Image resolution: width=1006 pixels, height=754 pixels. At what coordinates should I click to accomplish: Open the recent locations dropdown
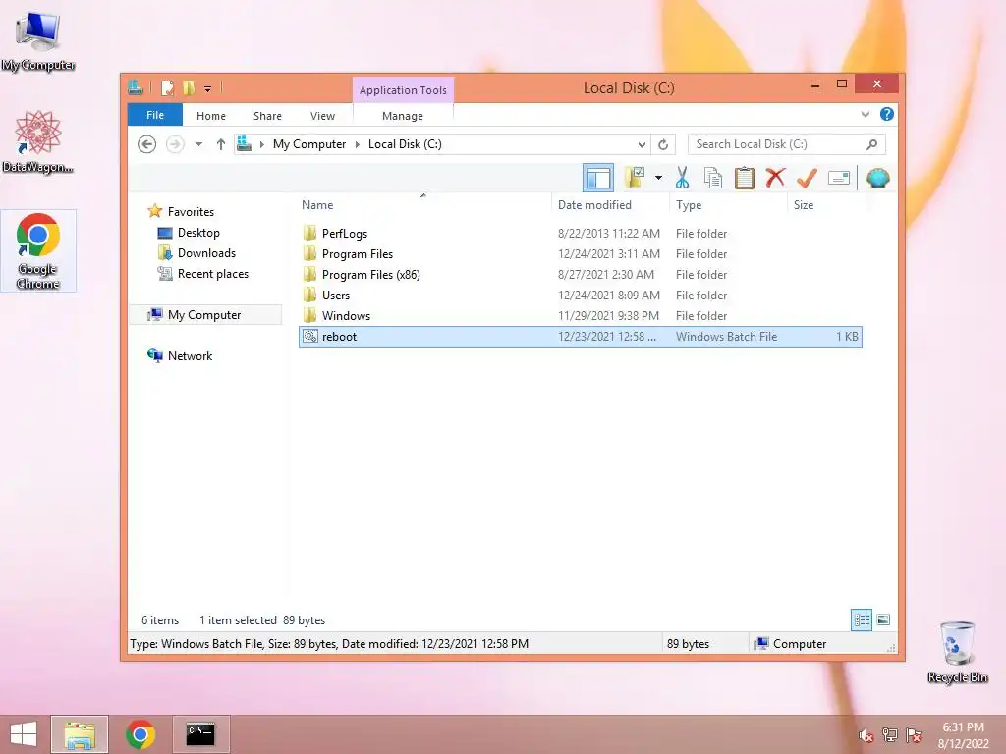[x=198, y=144]
